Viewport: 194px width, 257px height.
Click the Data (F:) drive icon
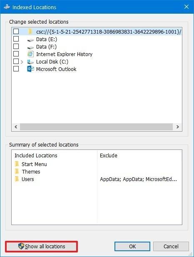pos(30,47)
